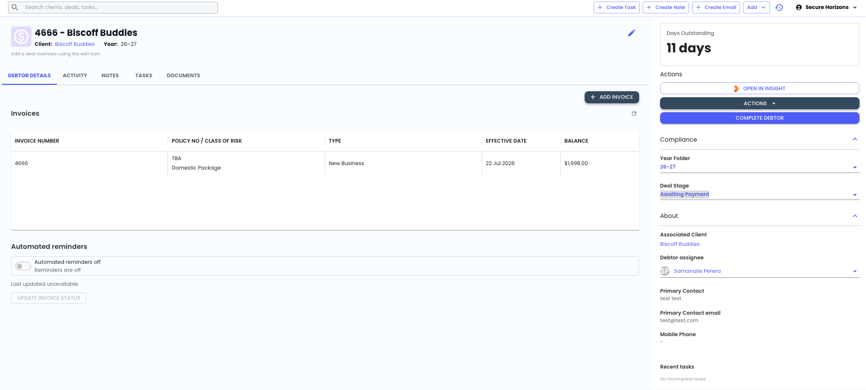Click the Samanalie Perera assignee avatar
The image size is (866, 390).
665,271
